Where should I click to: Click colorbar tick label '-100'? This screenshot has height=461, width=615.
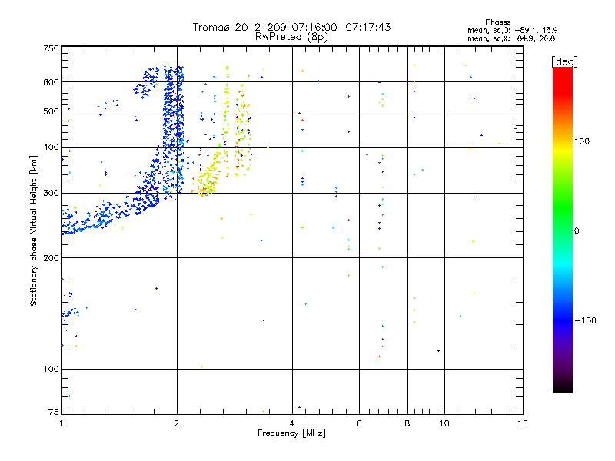tap(585, 320)
